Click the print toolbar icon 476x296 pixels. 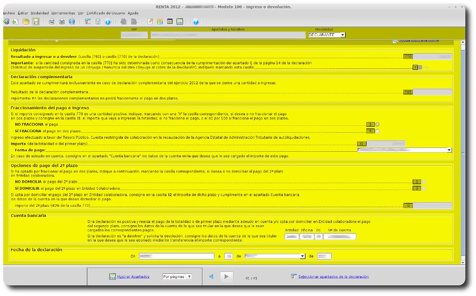pyautogui.click(x=52, y=21)
